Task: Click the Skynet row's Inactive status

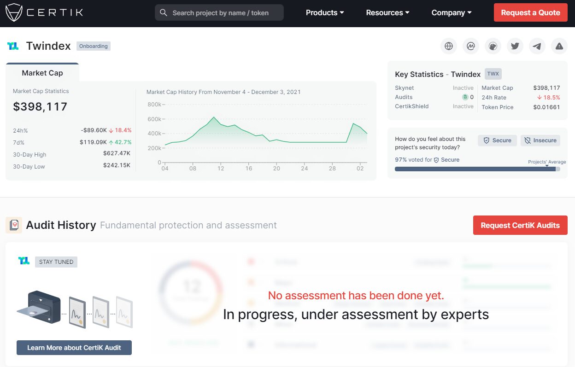Action: point(463,88)
